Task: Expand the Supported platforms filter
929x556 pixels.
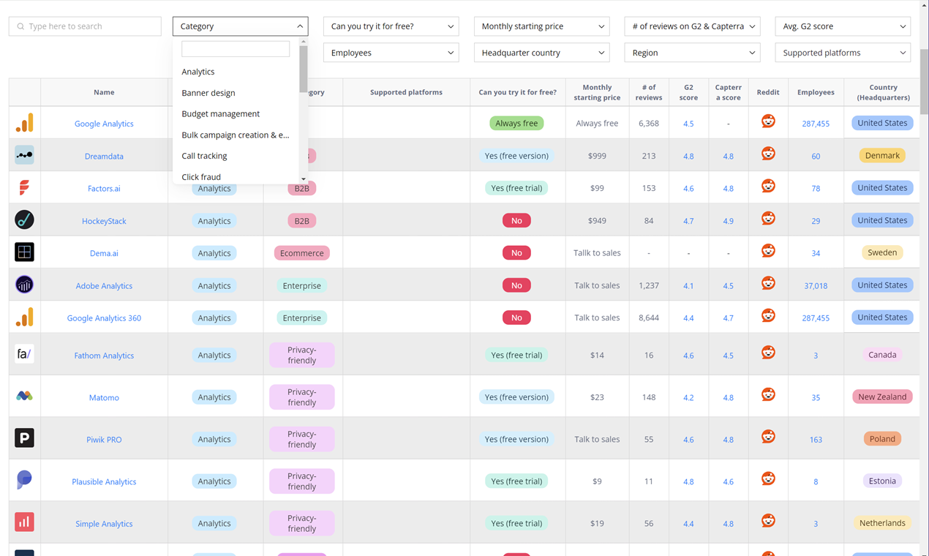Action: (x=843, y=53)
